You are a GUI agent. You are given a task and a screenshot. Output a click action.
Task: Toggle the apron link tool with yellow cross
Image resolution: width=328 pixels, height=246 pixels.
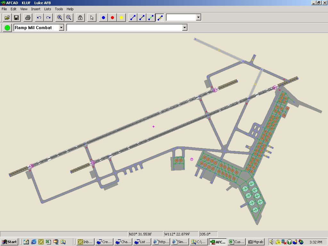[x=160, y=18]
